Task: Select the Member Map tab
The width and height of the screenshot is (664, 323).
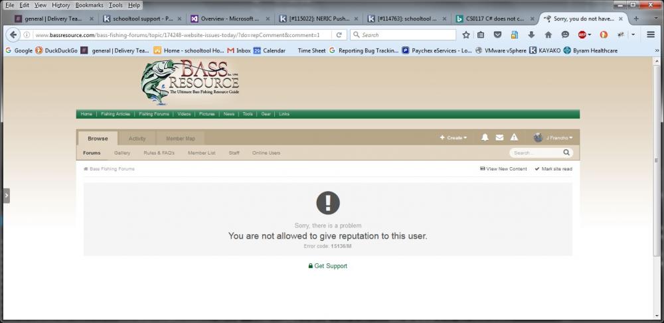Action: click(x=181, y=139)
